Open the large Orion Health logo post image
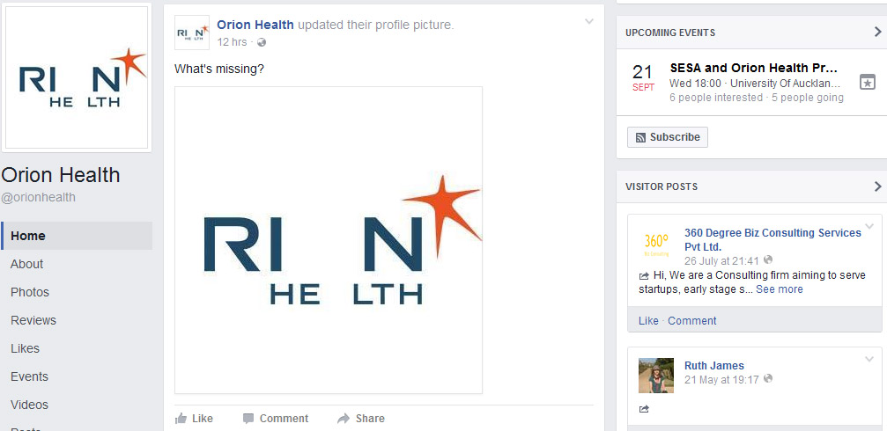887x431 pixels. tap(329, 240)
